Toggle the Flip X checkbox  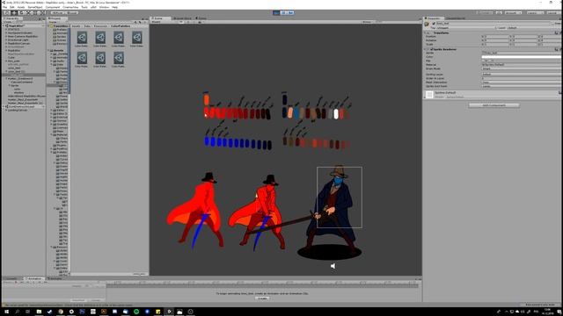click(x=484, y=61)
